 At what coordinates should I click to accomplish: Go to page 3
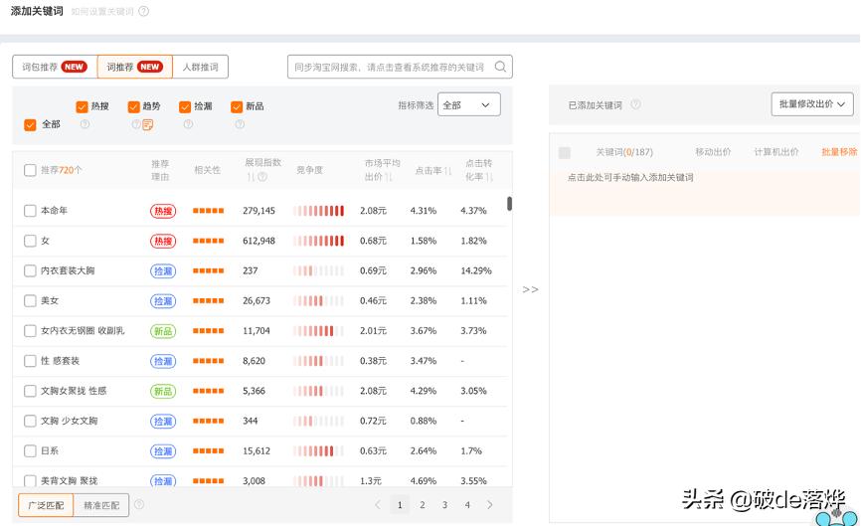click(x=444, y=504)
